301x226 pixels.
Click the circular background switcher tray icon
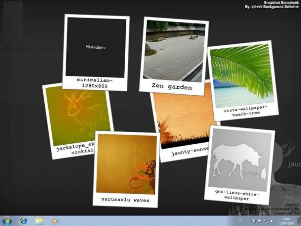(253, 221)
